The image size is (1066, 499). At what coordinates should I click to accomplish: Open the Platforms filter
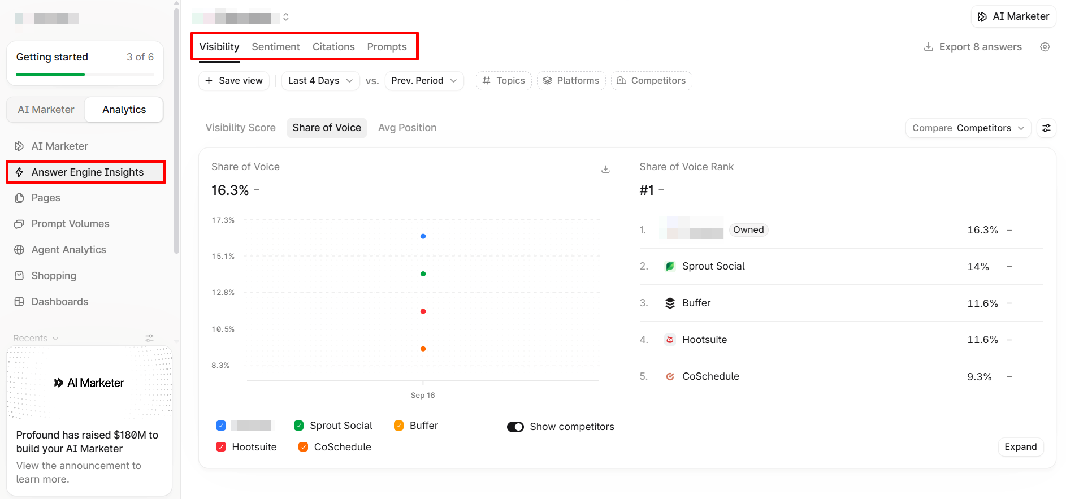click(x=571, y=81)
